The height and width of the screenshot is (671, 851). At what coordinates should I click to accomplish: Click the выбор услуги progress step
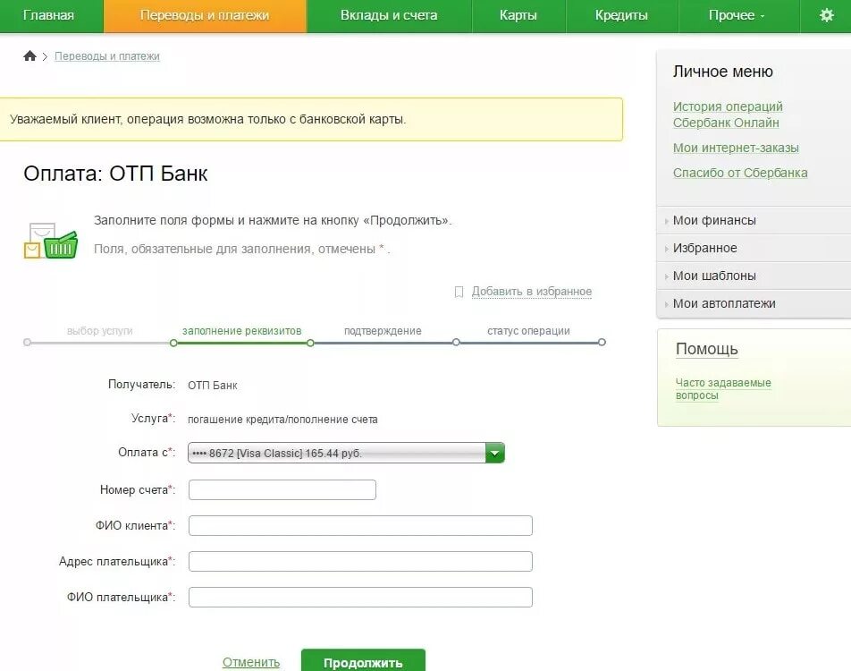coord(99,330)
